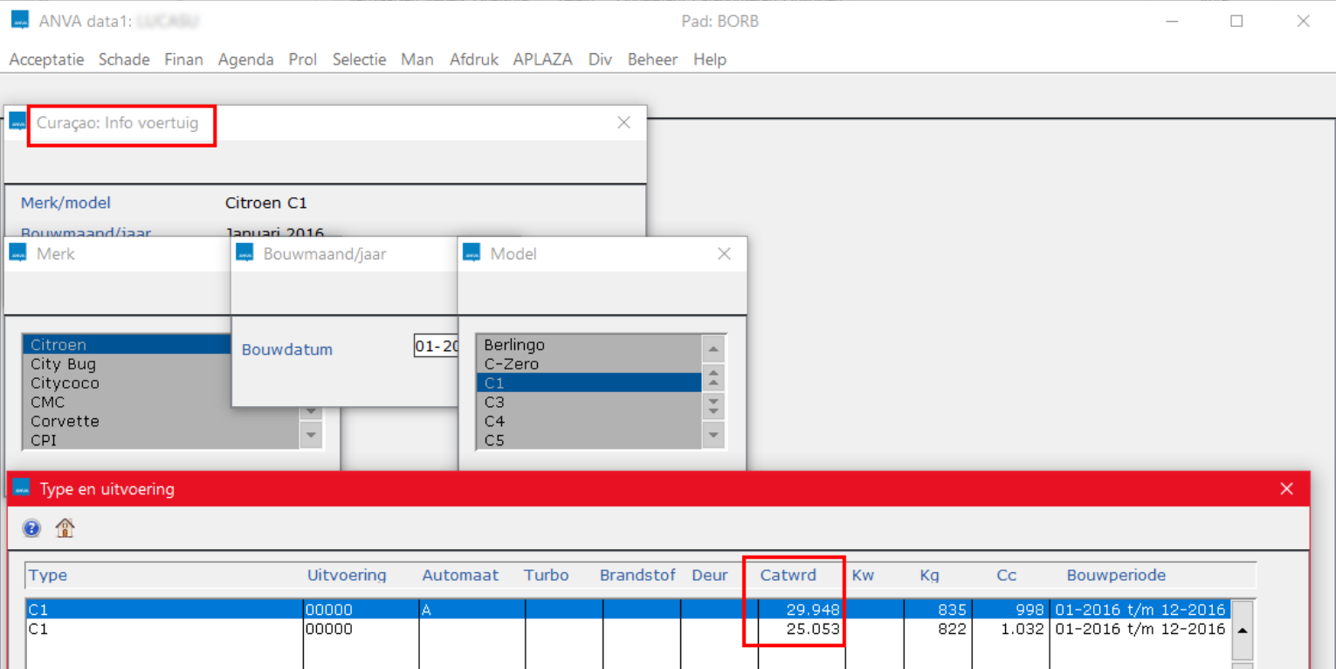Click the single up arrow in Model list

(713, 349)
